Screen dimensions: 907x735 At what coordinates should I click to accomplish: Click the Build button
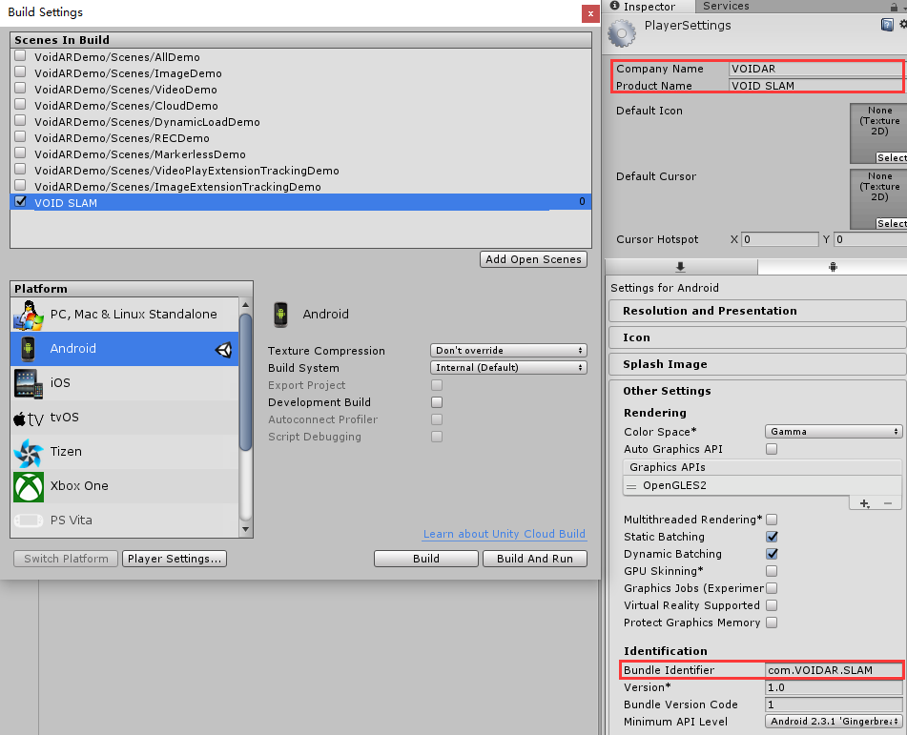tap(426, 559)
